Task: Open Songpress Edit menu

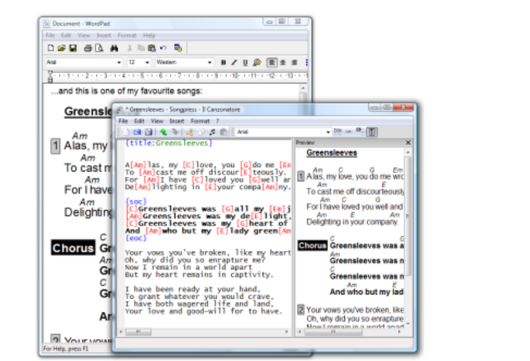Action: tap(139, 121)
